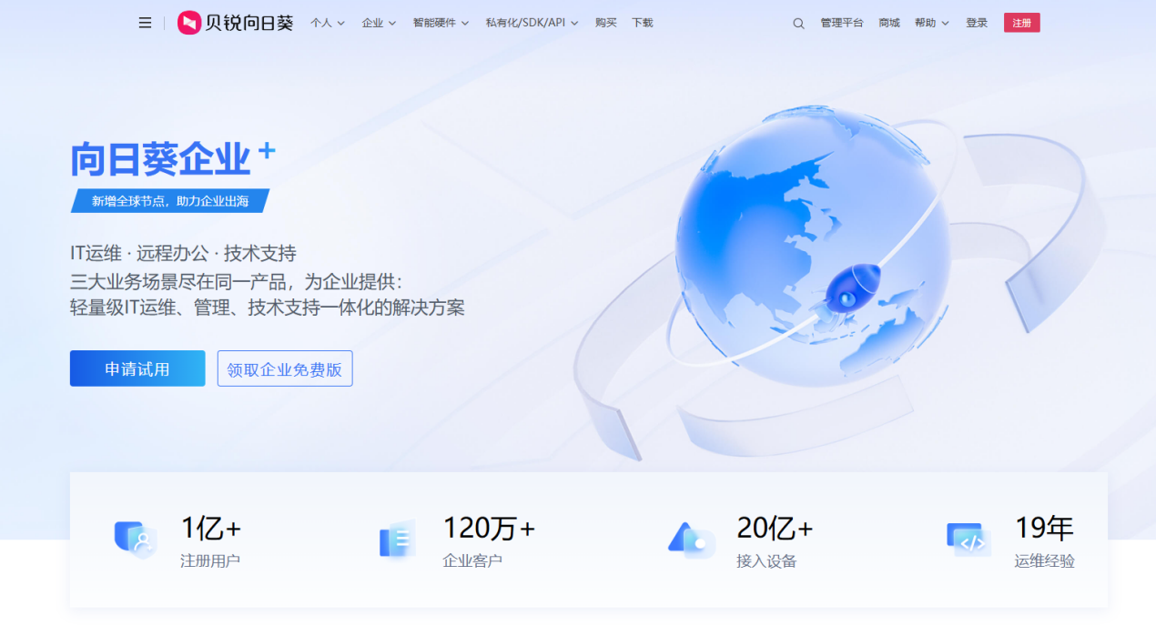Open the 购买 nav item
The height and width of the screenshot is (636, 1156).
click(x=606, y=23)
